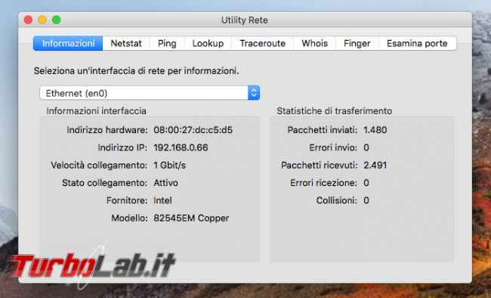Click the Collisioni label
Screen dimensions: 491x298
[x=337, y=200]
